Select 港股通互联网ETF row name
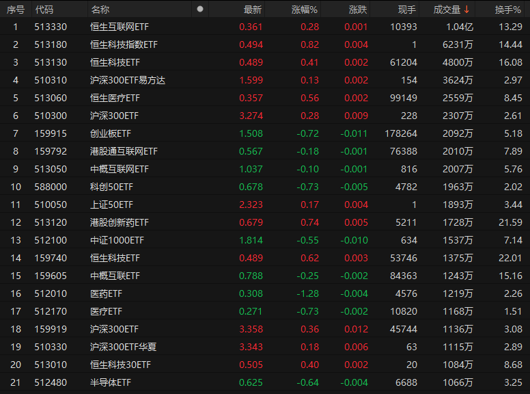The width and height of the screenshot is (530, 394). [x=124, y=151]
